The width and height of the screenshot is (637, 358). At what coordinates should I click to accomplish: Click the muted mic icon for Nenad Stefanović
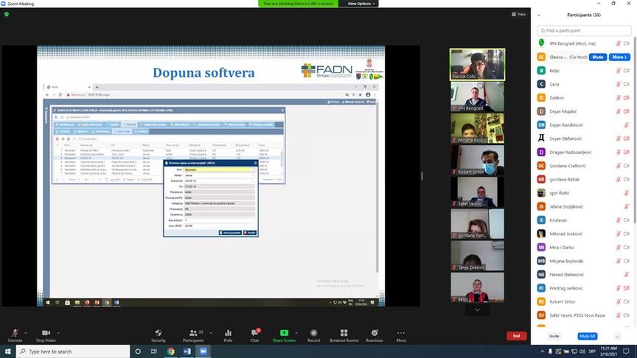(626, 275)
